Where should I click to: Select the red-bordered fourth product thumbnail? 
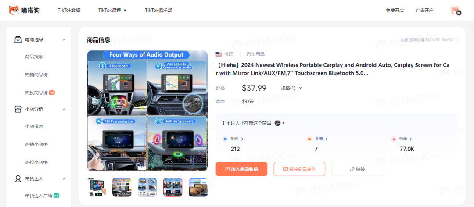point(172,187)
